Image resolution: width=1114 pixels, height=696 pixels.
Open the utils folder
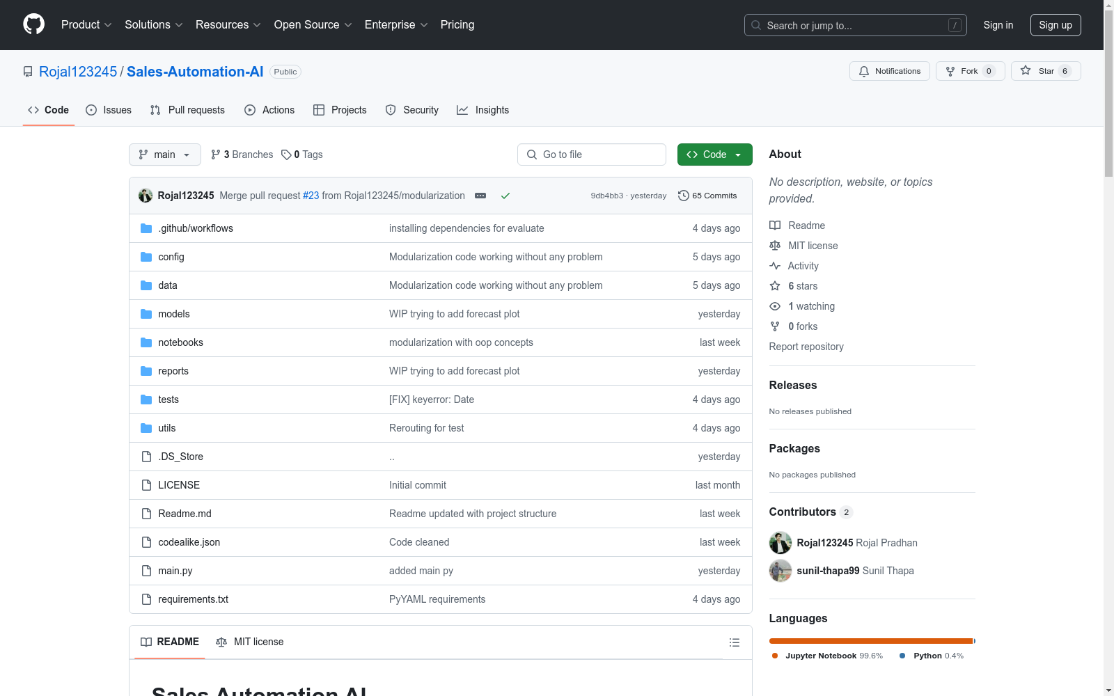click(x=167, y=428)
